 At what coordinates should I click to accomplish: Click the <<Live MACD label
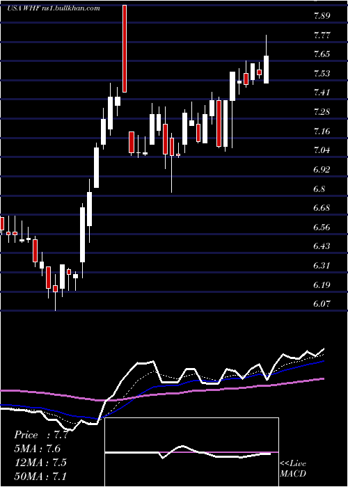click(x=293, y=469)
